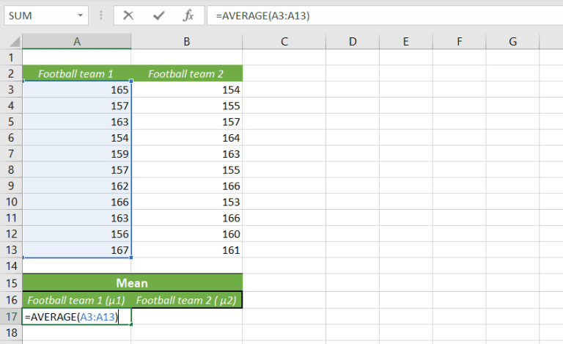Select row 17 header
The height and width of the screenshot is (344, 563).
(11, 316)
